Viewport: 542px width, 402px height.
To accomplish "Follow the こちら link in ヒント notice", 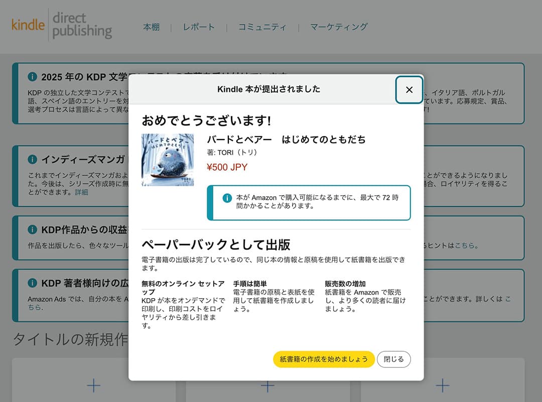I will click(x=464, y=245).
